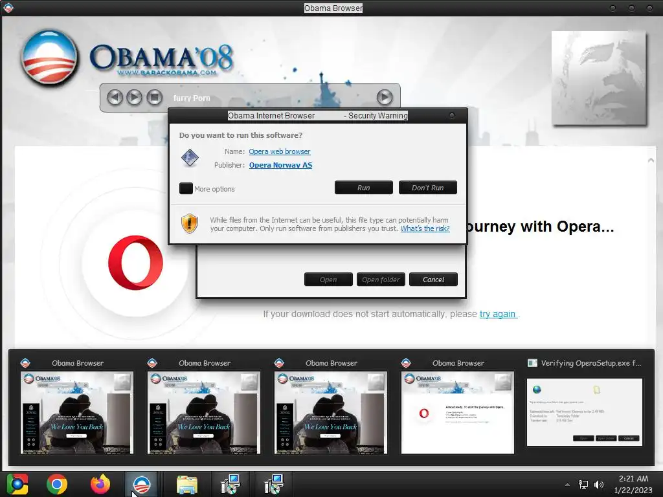Screen dimensions: 663x497
Task: Open Google Chrome from the taskbar
Action: 57,484
